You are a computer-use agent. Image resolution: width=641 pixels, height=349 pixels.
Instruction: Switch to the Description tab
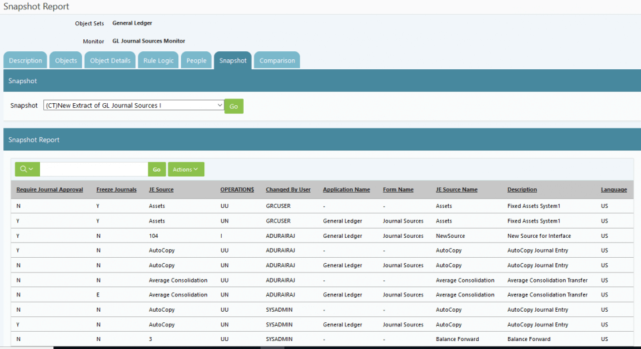coord(25,61)
